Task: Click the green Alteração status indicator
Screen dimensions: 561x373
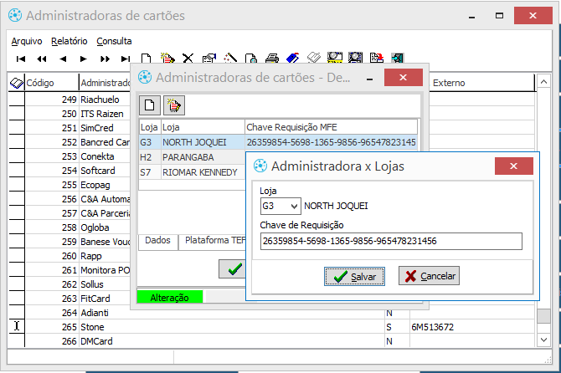Action: (170, 298)
